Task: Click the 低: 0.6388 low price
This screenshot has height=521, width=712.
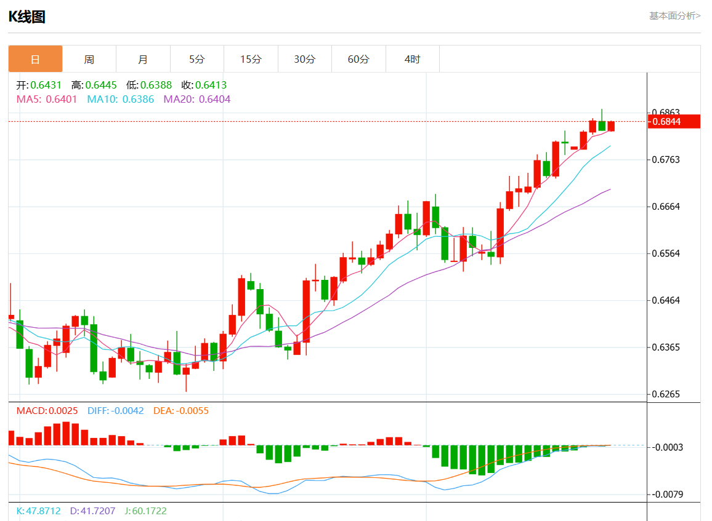Action: pyautogui.click(x=149, y=86)
